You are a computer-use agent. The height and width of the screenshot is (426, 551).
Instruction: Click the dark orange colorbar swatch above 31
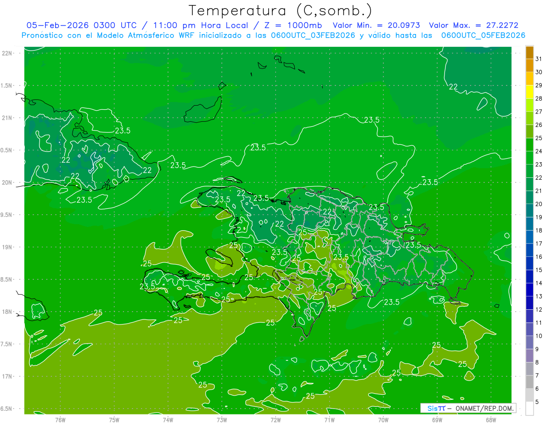point(529,52)
